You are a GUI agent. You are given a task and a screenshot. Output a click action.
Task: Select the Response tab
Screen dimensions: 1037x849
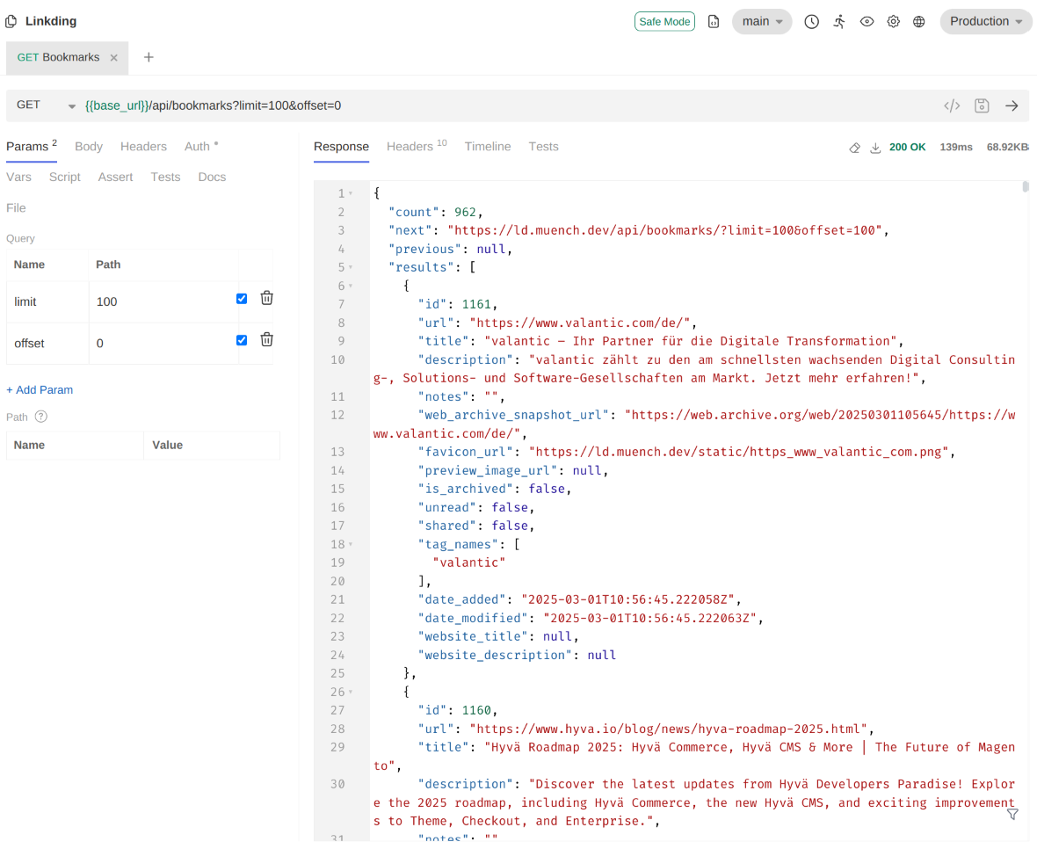341,147
